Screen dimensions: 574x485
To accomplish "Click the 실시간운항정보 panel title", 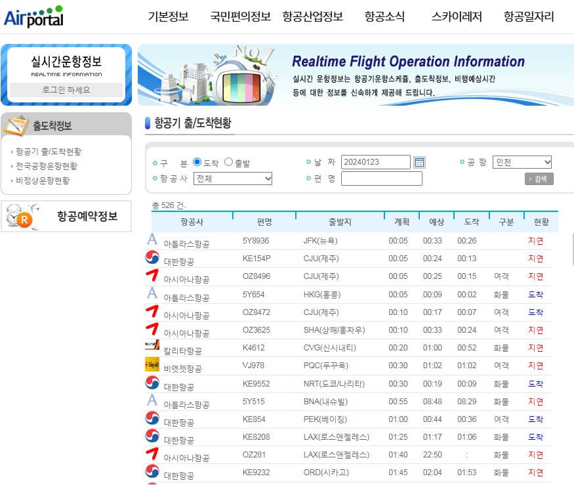I will click(x=66, y=61).
